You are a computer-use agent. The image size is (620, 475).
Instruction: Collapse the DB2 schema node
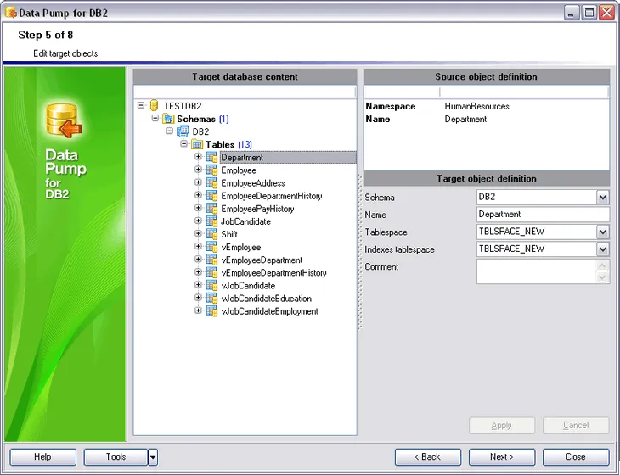tap(170, 131)
